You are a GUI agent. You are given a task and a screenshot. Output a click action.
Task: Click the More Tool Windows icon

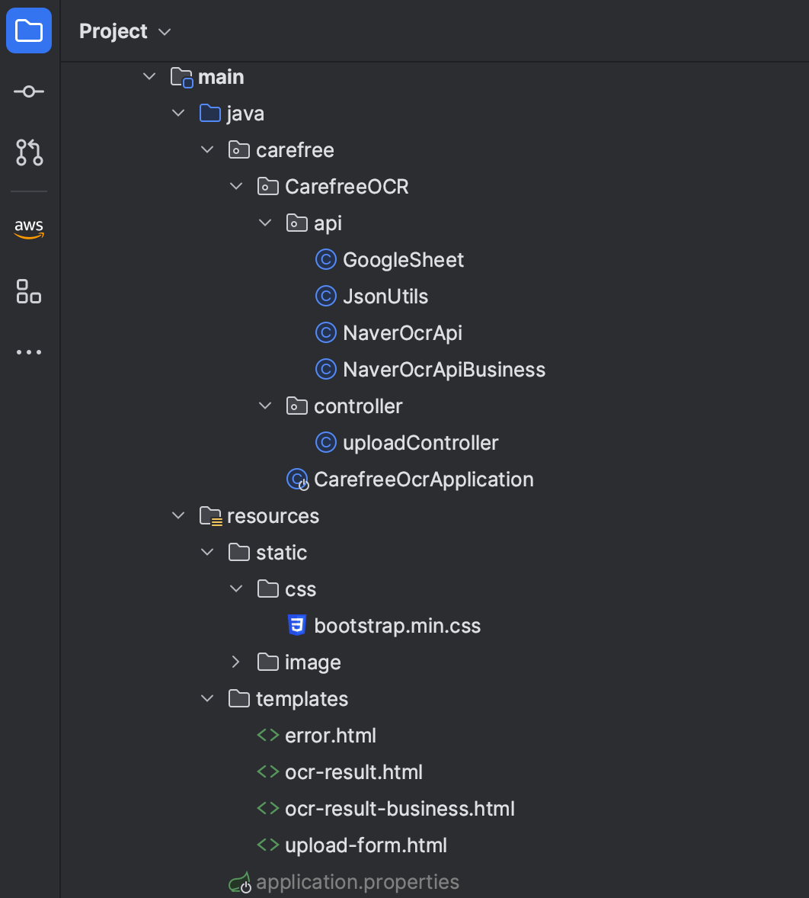point(28,351)
